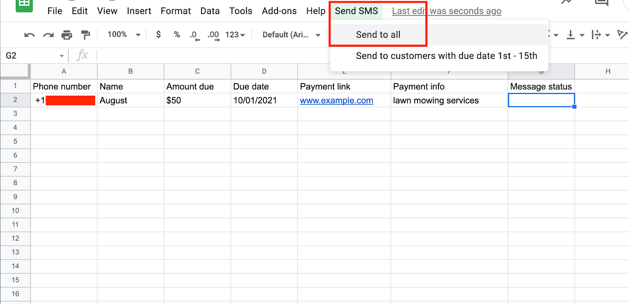This screenshot has width=629, height=304.
Task: Open the Google Sheets home icon
Action: [x=24, y=4]
